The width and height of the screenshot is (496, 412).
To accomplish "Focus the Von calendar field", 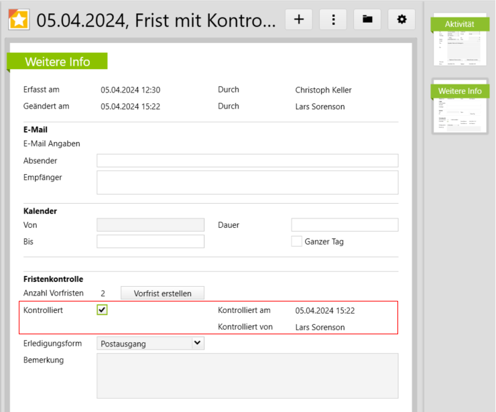I will click(x=150, y=225).
